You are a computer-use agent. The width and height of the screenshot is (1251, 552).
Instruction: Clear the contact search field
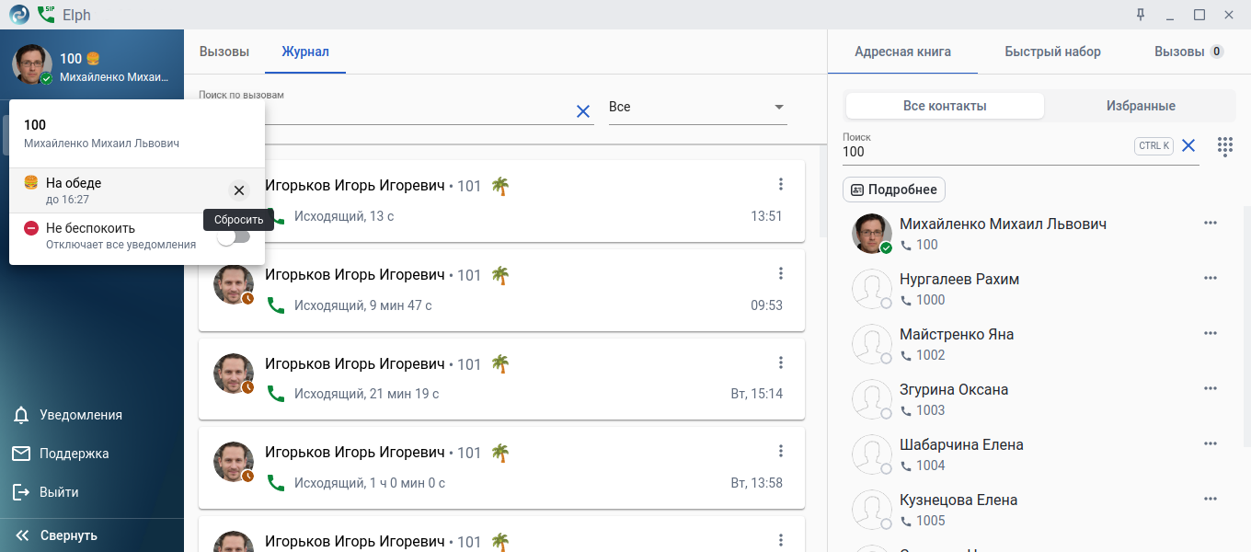click(x=1188, y=145)
